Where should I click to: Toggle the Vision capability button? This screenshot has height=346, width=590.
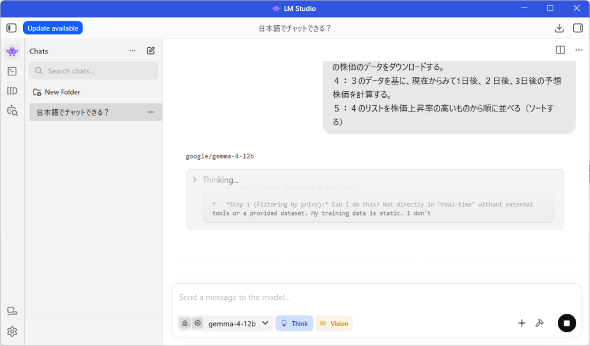[x=334, y=324]
